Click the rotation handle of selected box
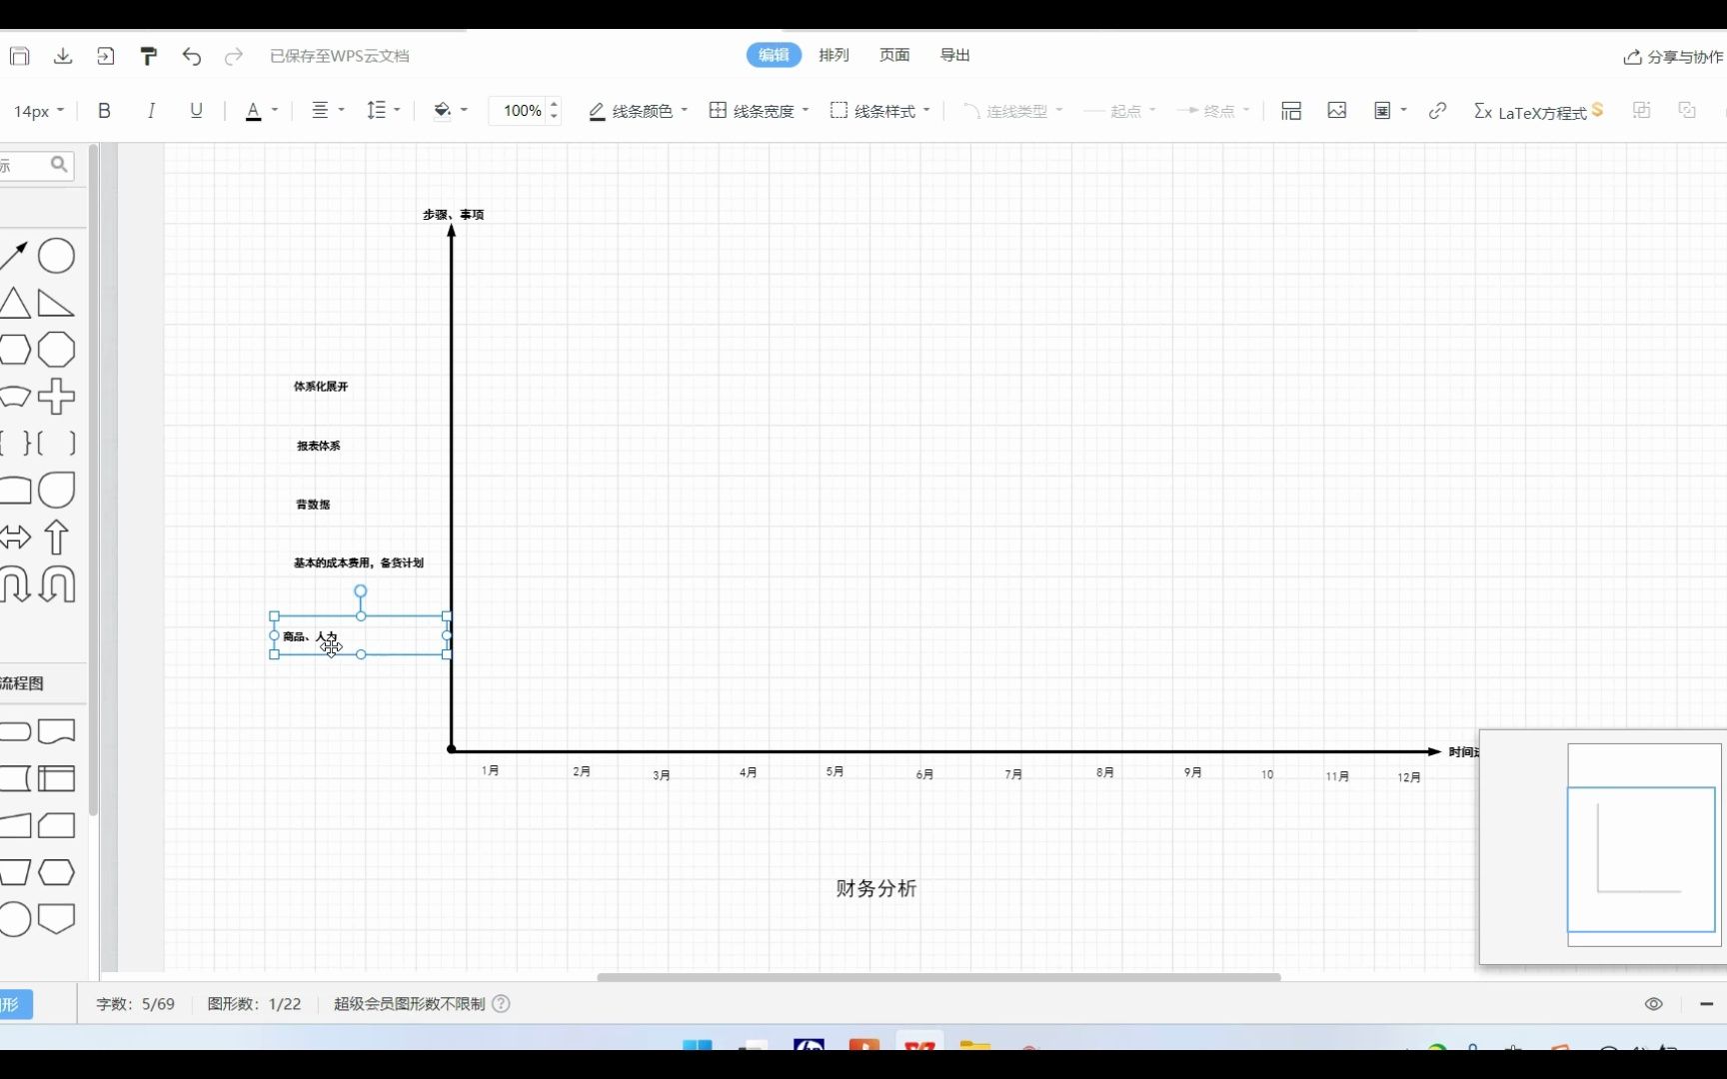This screenshot has width=1727, height=1079. coord(361,591)
